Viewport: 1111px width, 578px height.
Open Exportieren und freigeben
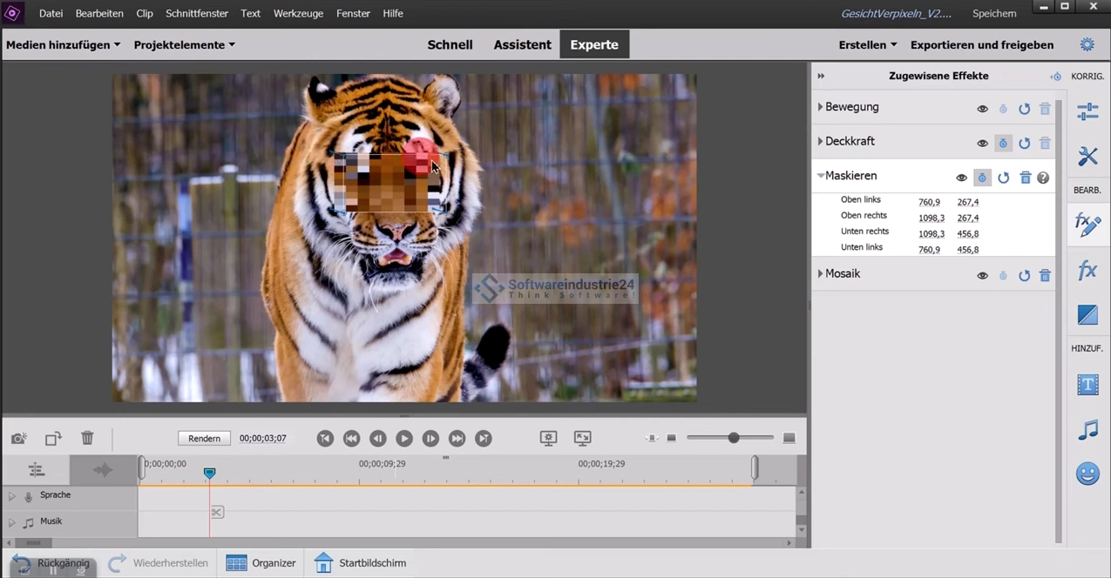(981, 44)
